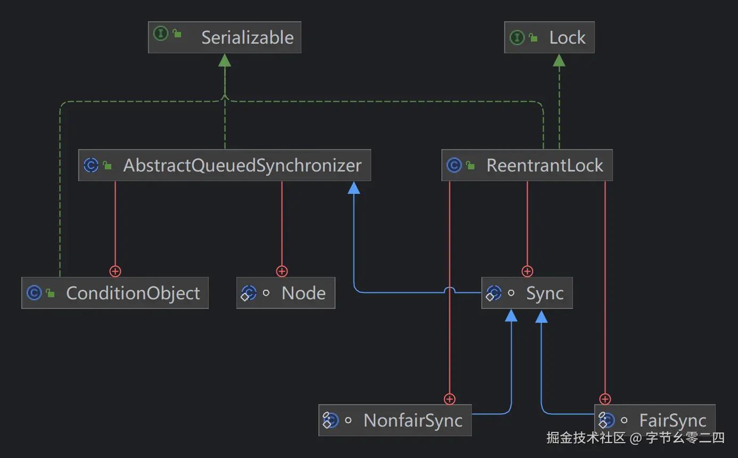Select the ConditionObject inner class label
This screenshot has height=458, width=738.
pos(133,293)
